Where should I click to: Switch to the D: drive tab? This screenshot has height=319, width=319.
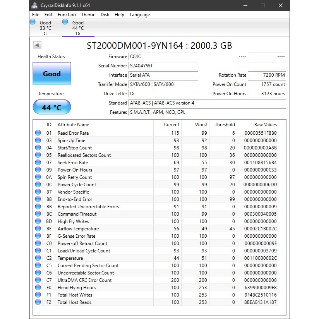[77, 28]
